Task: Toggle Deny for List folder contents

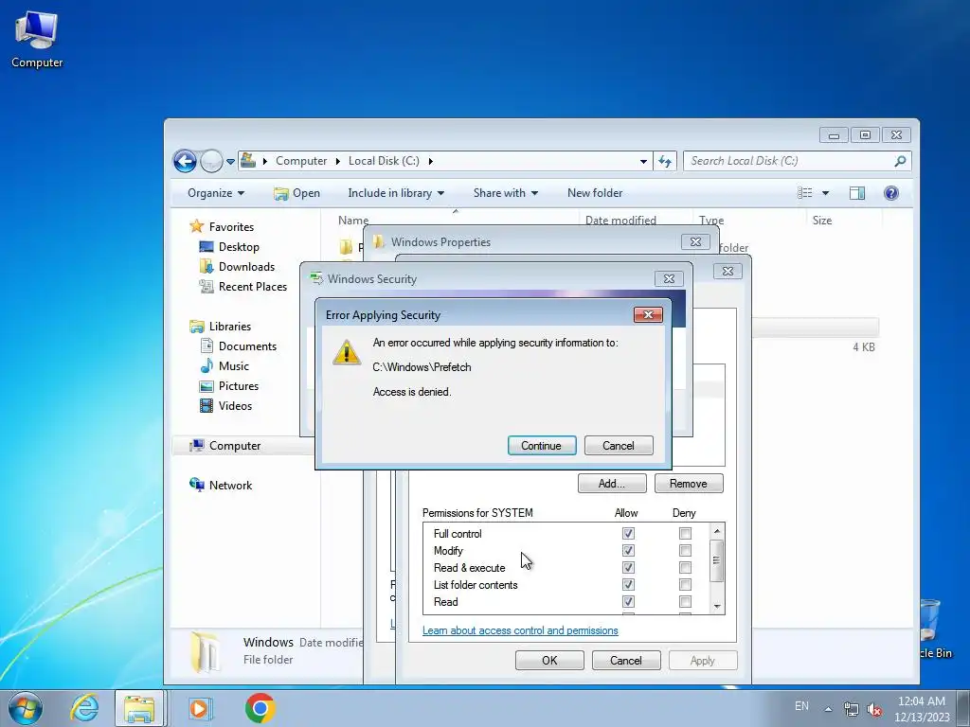Action: [x=685, y=584]
